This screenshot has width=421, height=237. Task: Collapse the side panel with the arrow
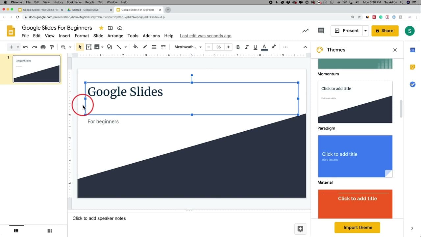tap(412, 228)
